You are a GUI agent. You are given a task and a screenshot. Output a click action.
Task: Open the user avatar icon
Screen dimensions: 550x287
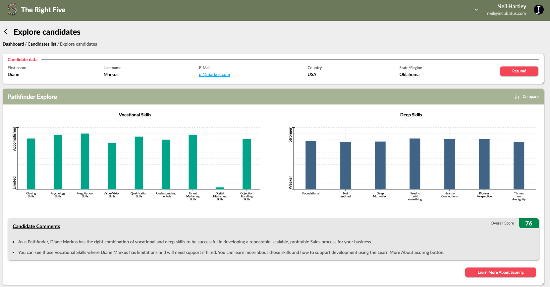(538, 10)
